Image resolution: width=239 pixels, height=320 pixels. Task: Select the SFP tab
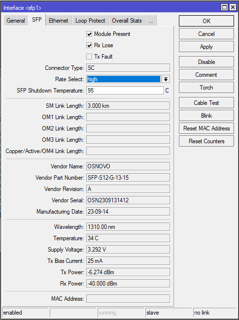coord(37,20)
